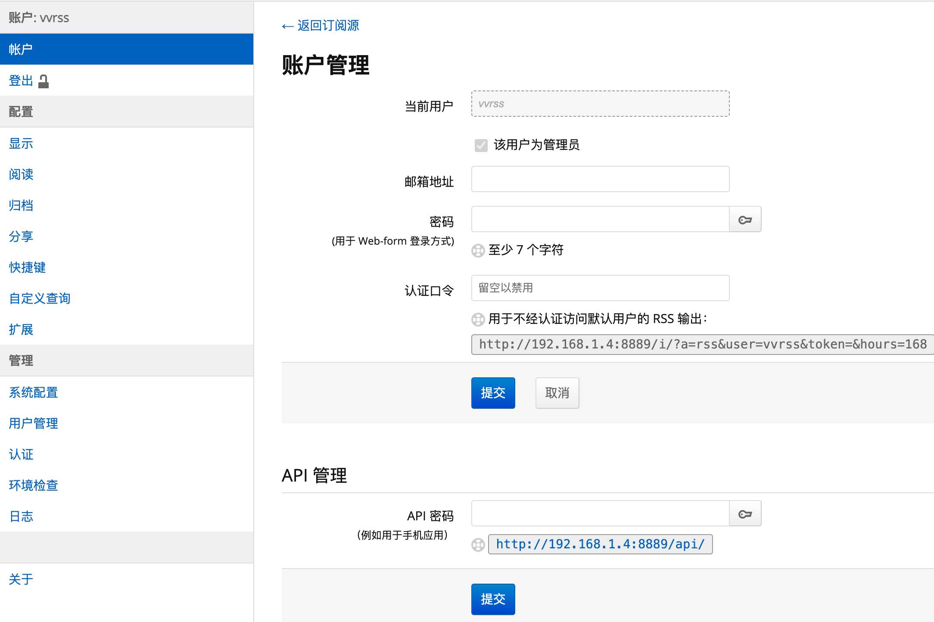Go to 显示 settings in sidebar
Image resolution: width=934 pixels, height=622 pixels.
21,143
